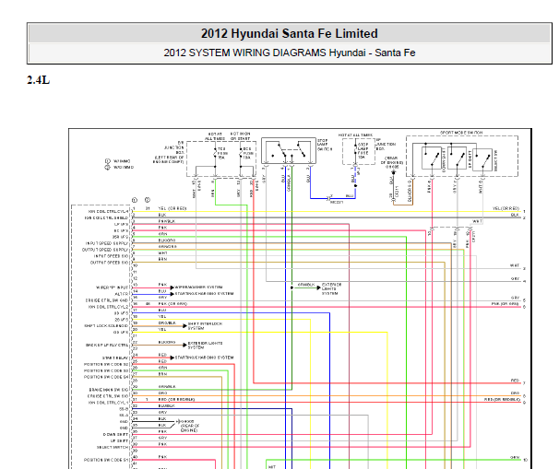Click the 'POSITION SW CODE S4' pin label
Image resolution: width=559 pixels, height=469 pixels.
(x=106, y=377)
